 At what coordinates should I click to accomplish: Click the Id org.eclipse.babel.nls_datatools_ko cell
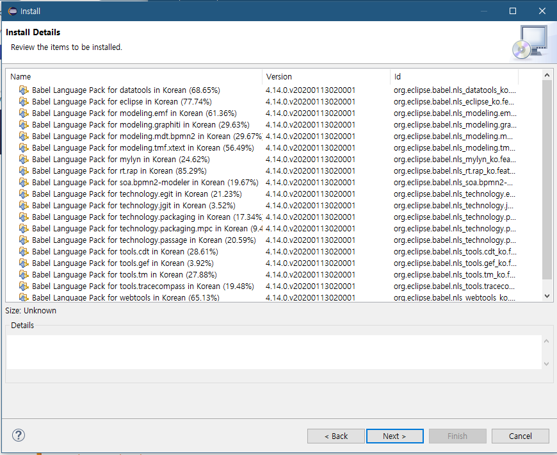pyautogui.click(x=455, y=90)
